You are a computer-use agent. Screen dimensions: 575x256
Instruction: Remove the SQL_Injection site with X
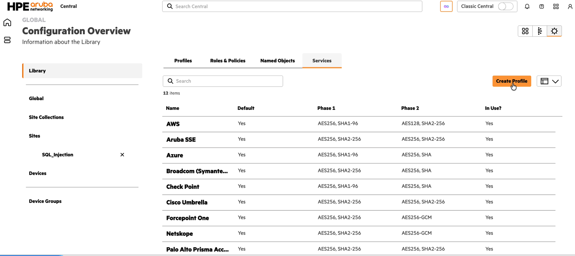pyautogui.click(x=122, y=155)
